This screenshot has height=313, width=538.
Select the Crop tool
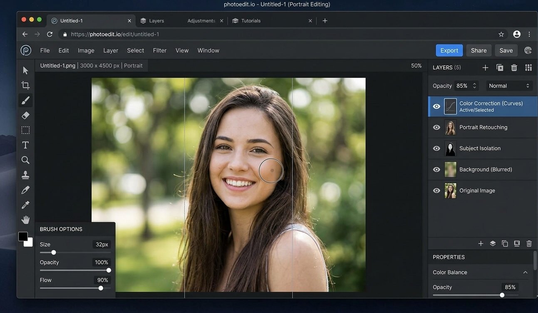click(x=25, y=85)
